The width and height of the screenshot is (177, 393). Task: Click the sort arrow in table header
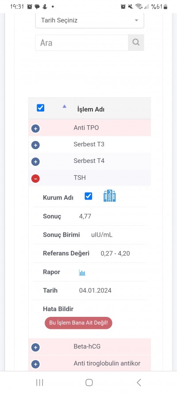(65, 107)
